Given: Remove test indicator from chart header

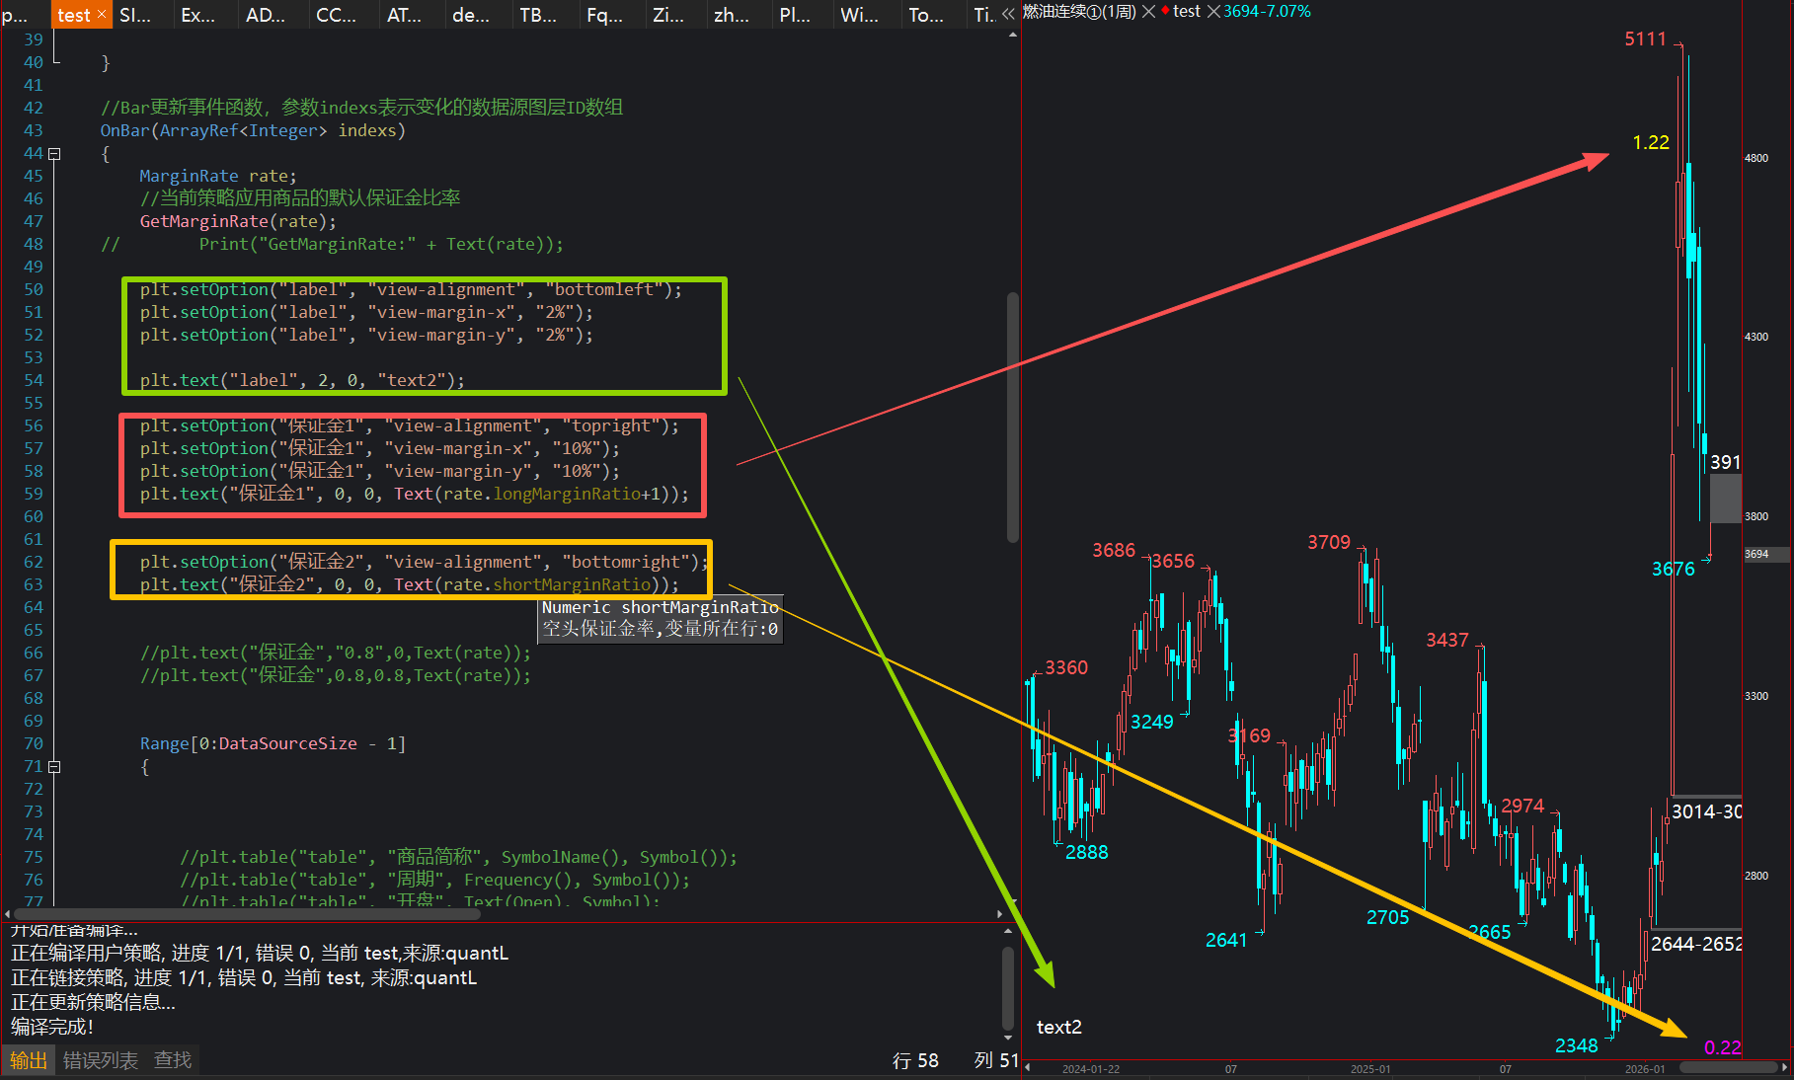Looking at the screenshot, I should point(1213,12).
